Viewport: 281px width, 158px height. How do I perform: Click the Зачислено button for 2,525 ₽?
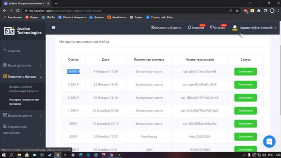coord(245,97)
